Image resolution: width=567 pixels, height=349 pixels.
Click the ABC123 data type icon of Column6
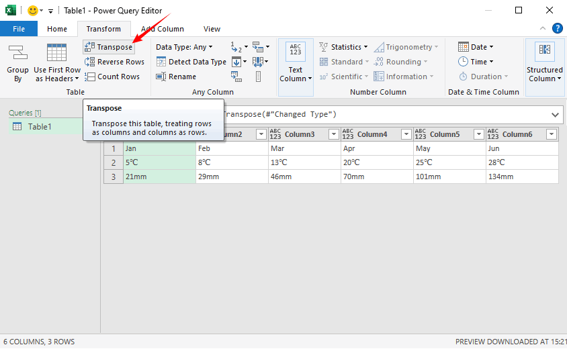coord(493,134)
